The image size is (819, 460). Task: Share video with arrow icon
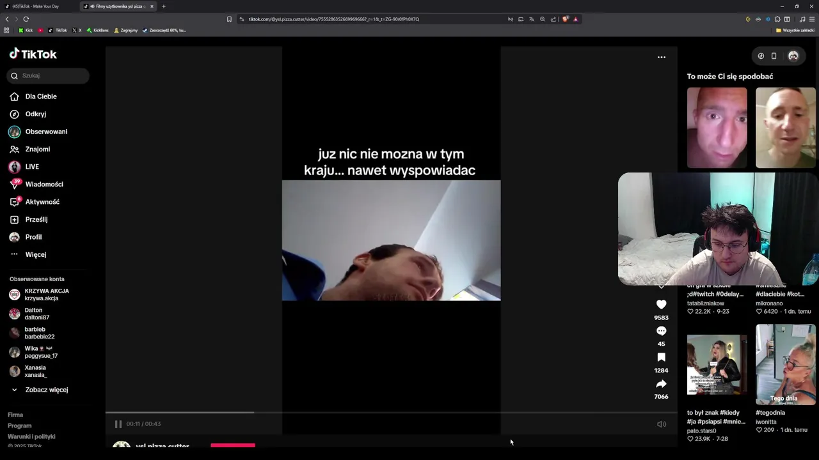pos(661,384)
